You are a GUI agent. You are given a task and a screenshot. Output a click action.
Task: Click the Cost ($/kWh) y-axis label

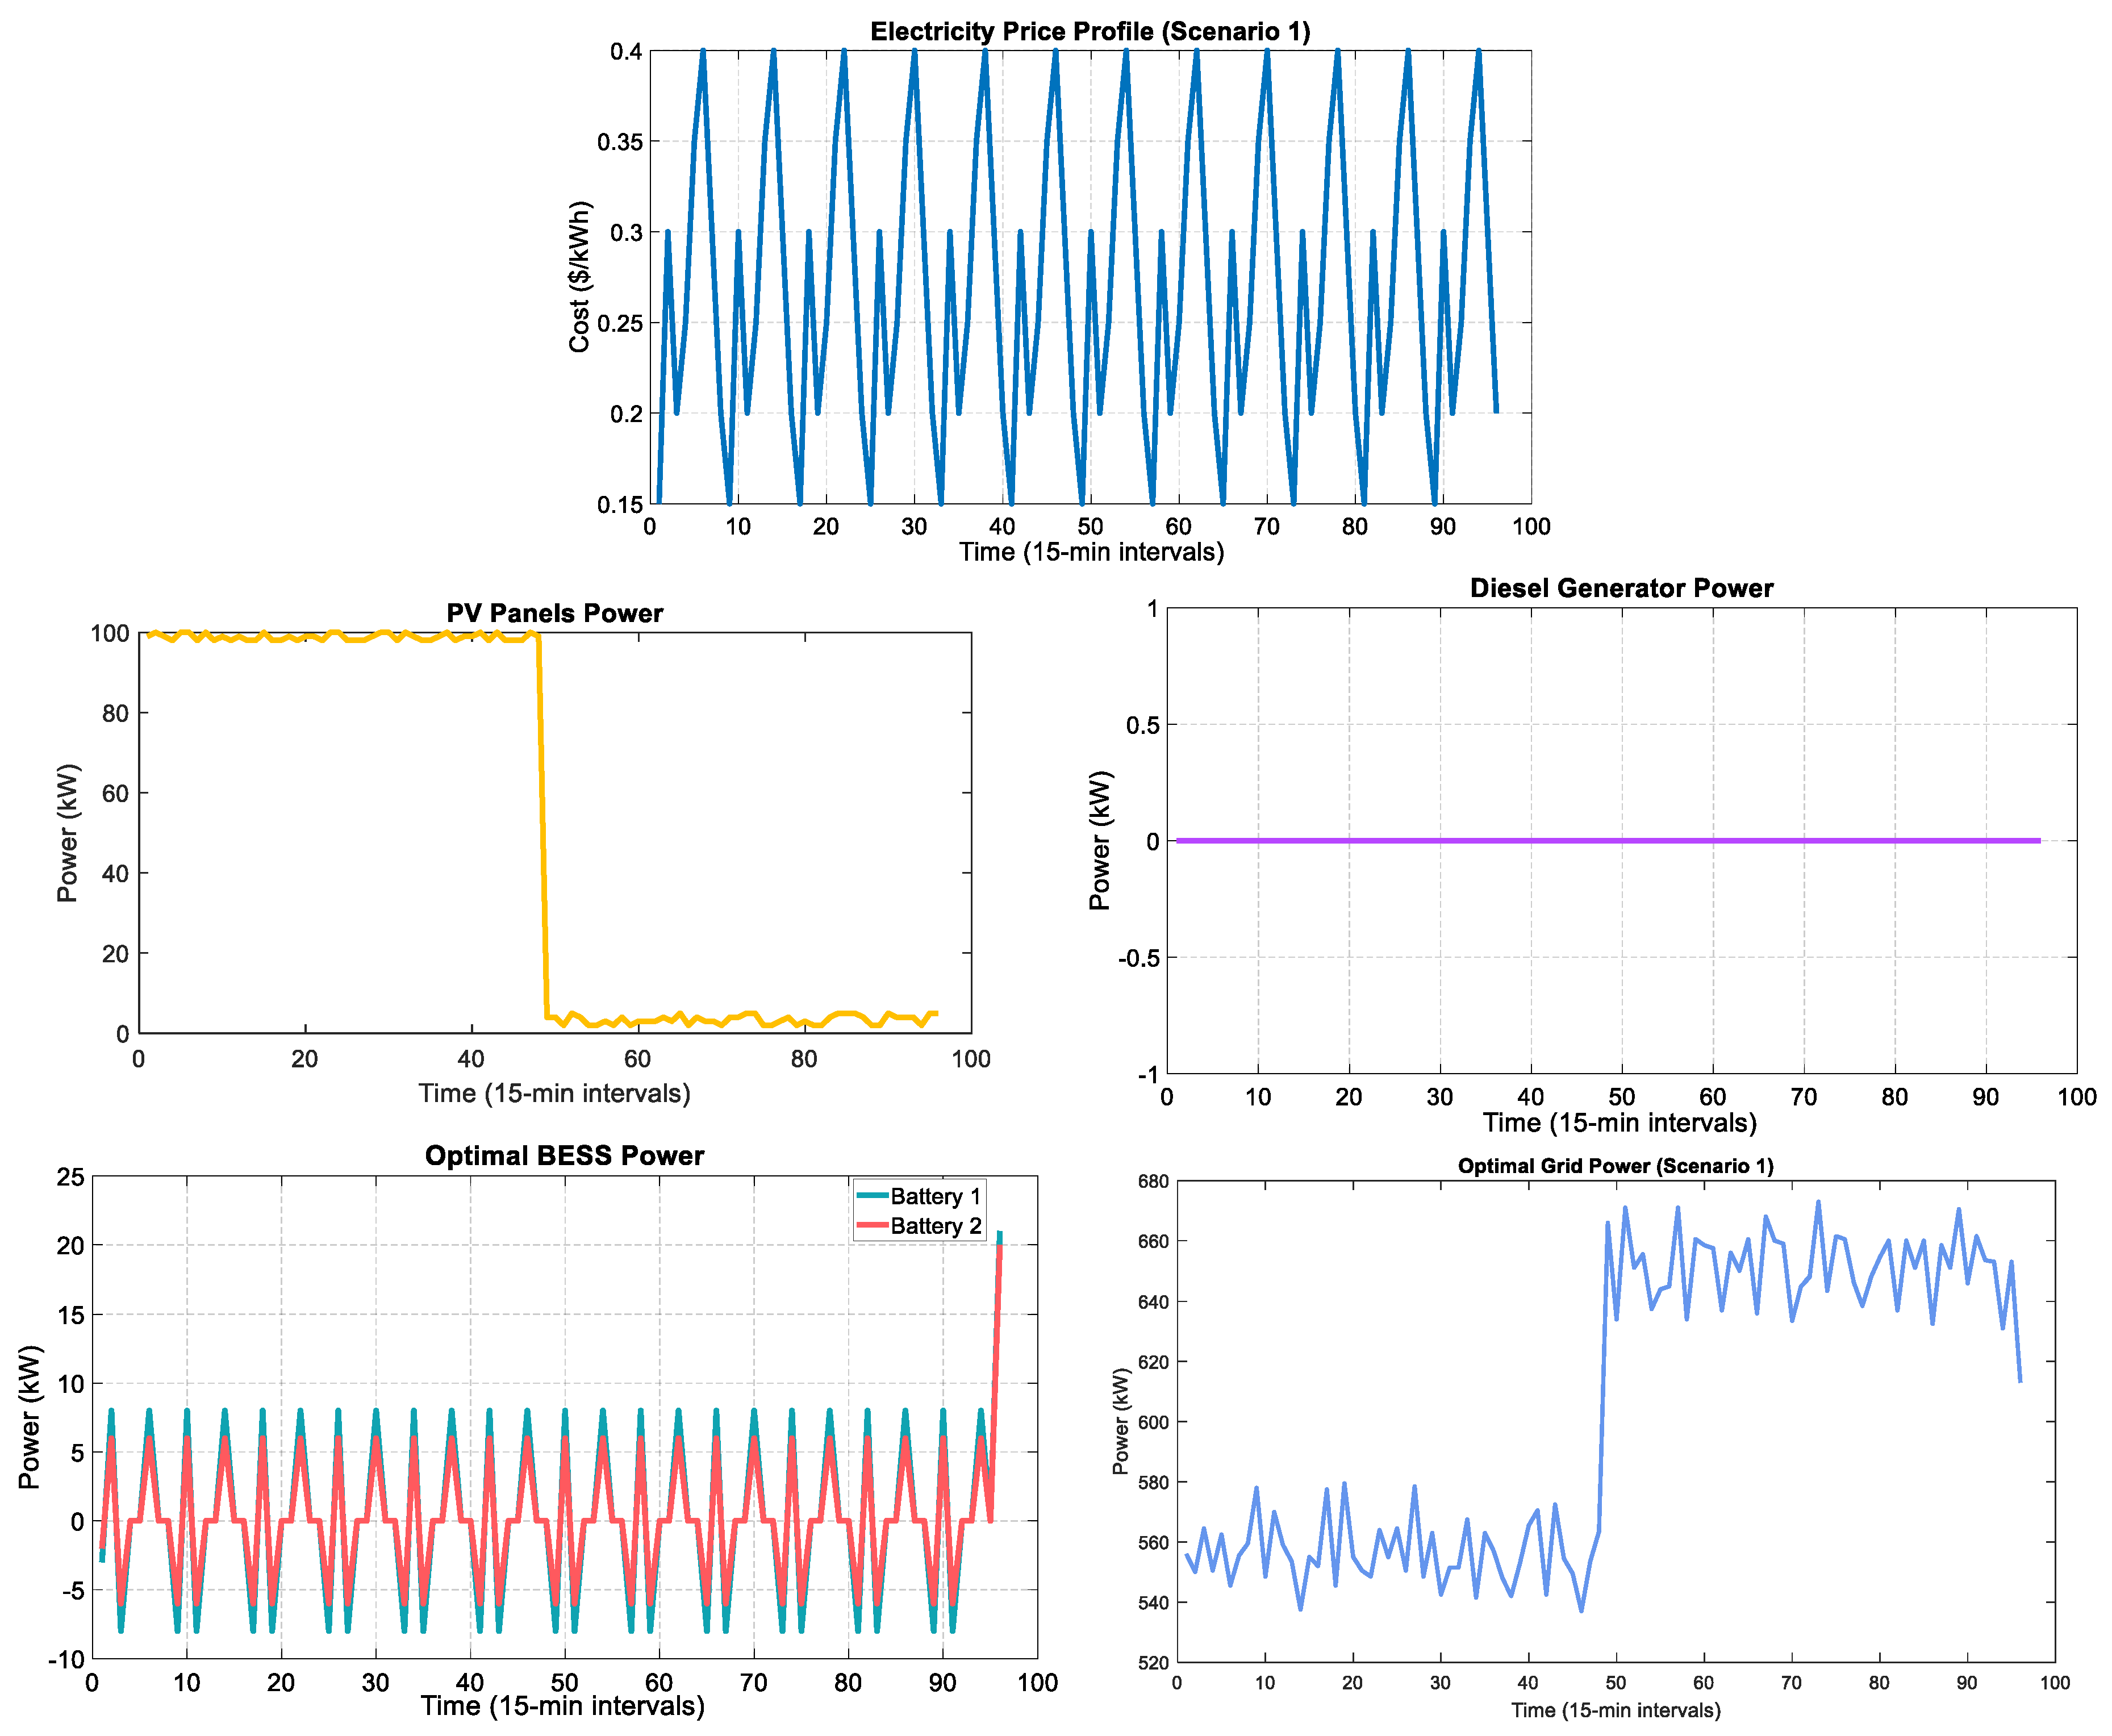click(x=579, y=277)
